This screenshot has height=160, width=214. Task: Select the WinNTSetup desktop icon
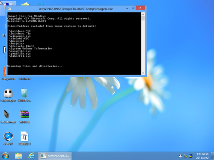pos(24,95)
